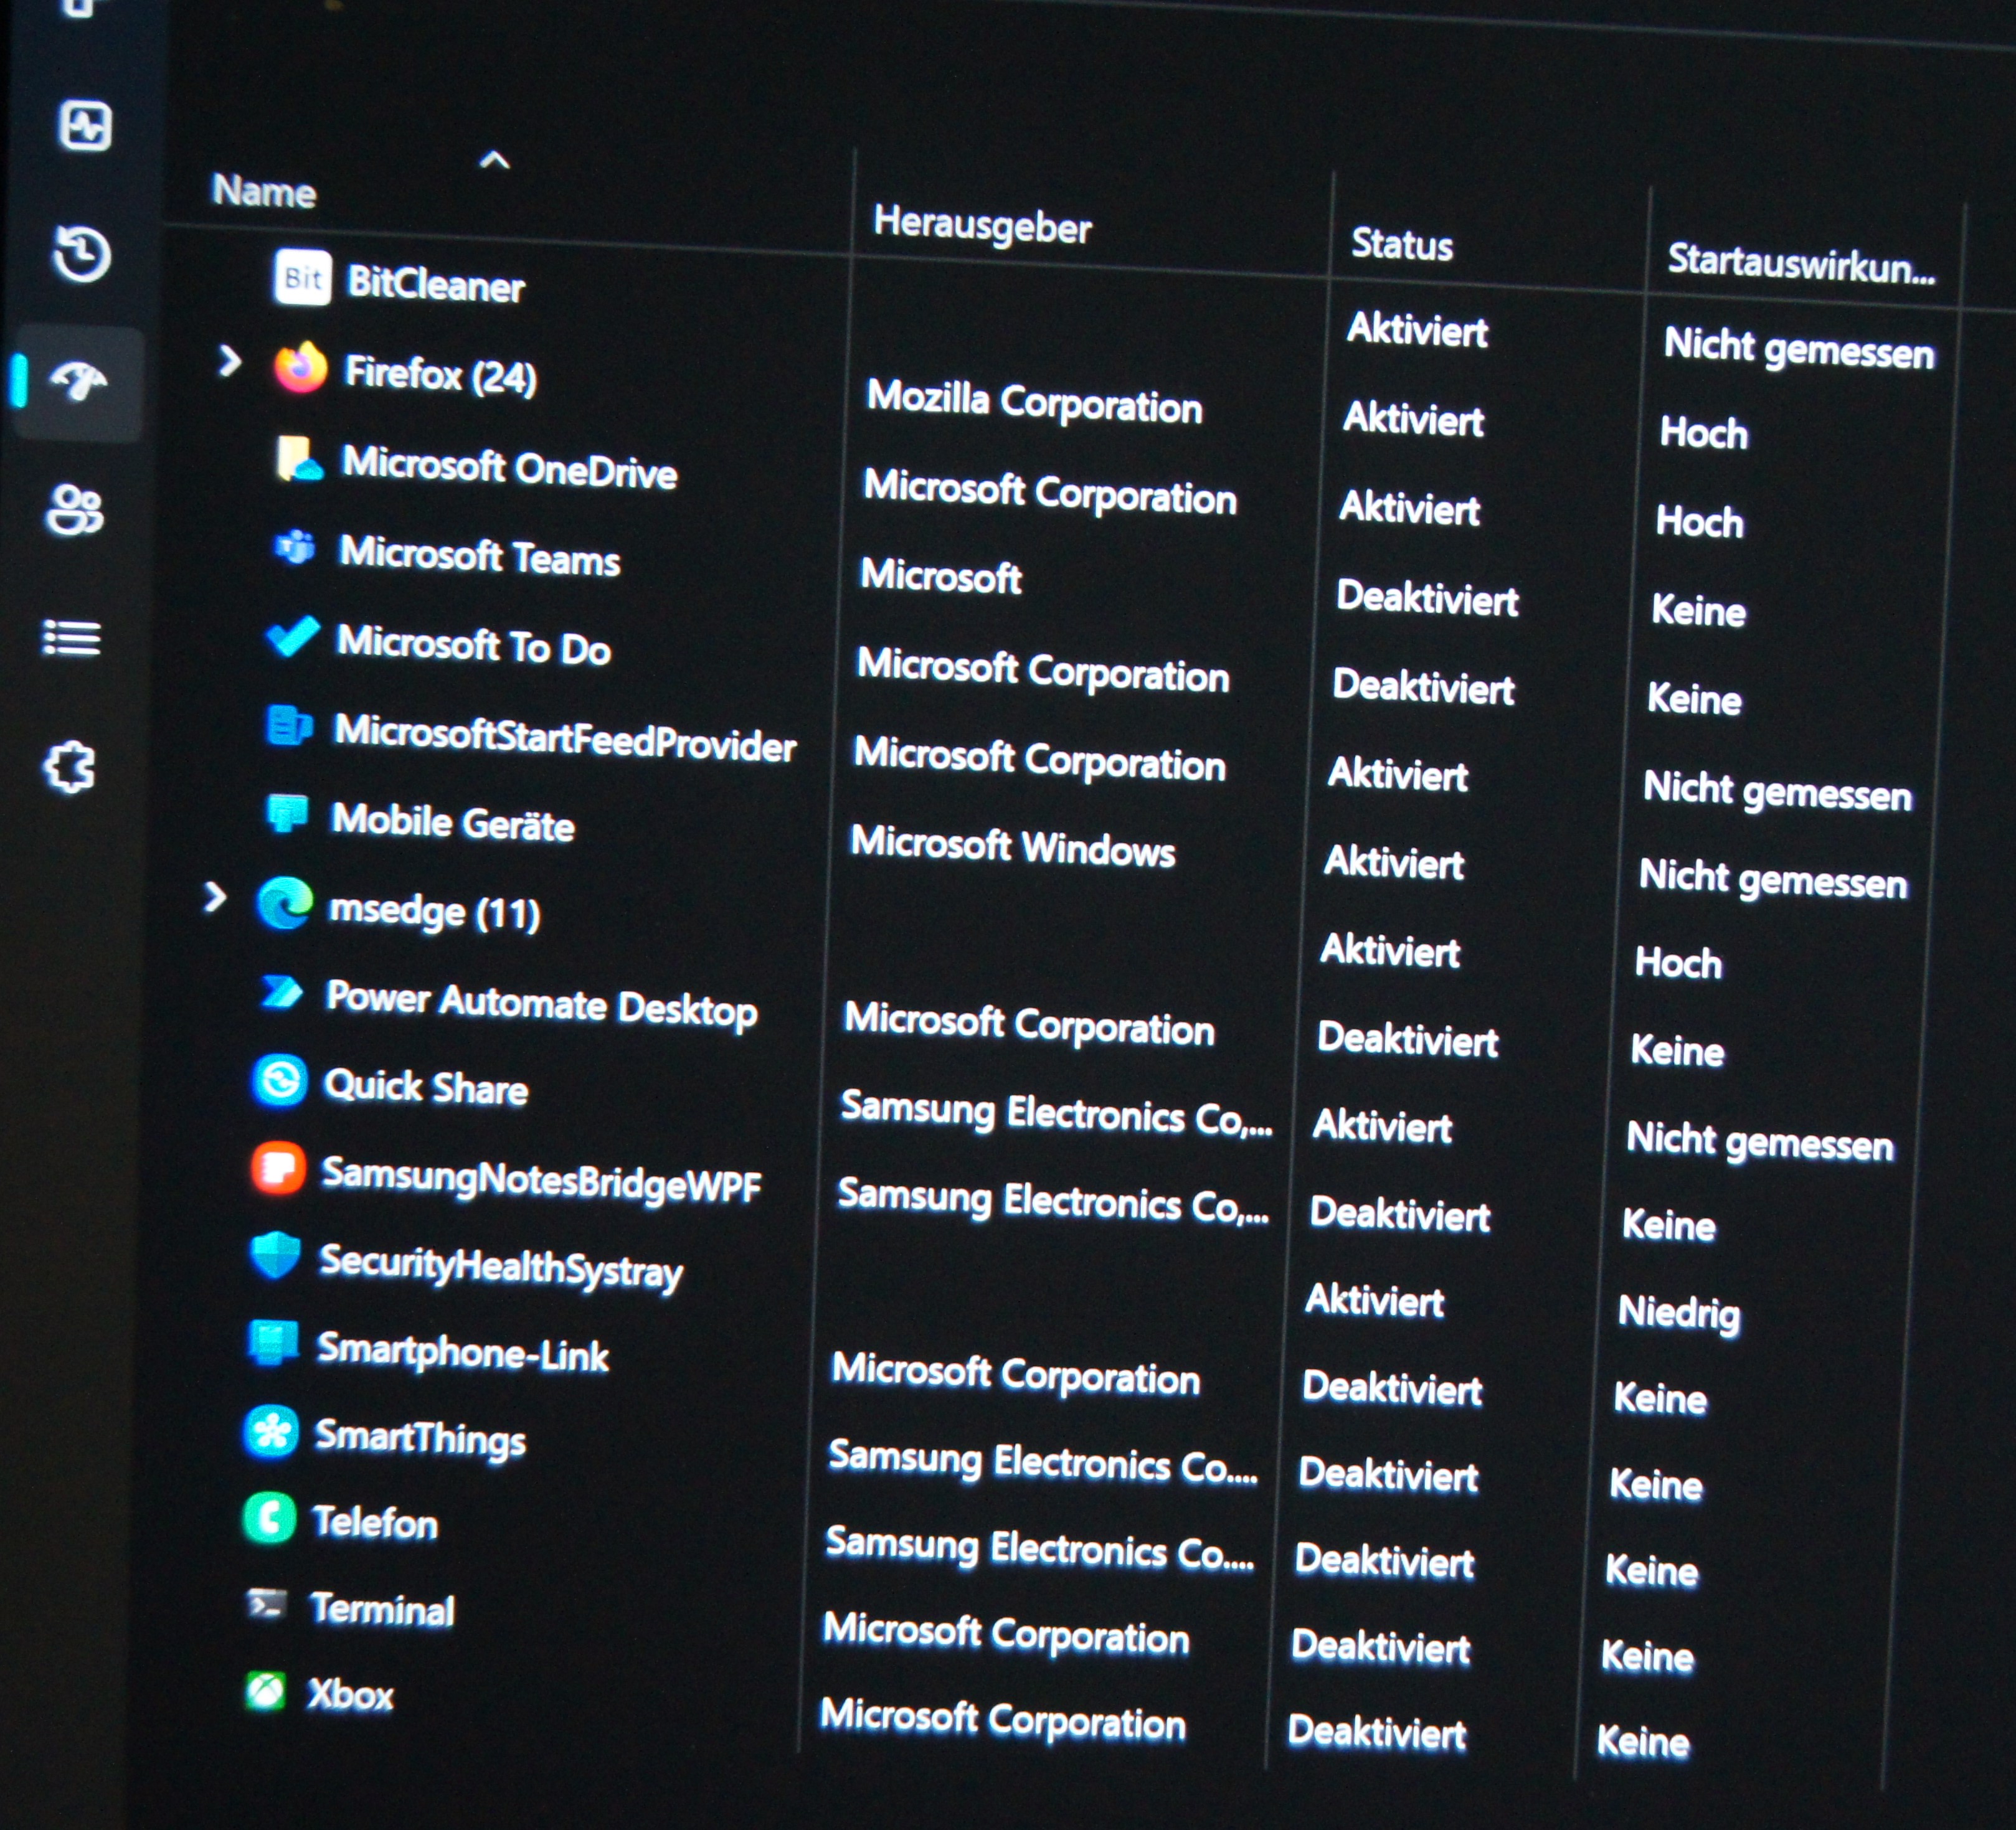
Task: Click Deaktiviert status of Xbox row
Action: tap(1376, 1732)
